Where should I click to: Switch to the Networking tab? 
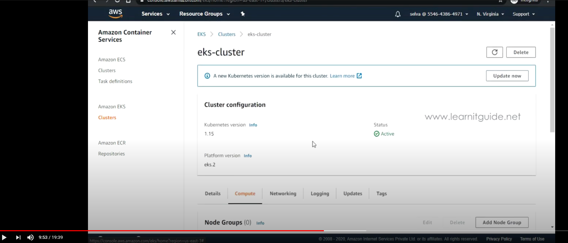point(283,193)
